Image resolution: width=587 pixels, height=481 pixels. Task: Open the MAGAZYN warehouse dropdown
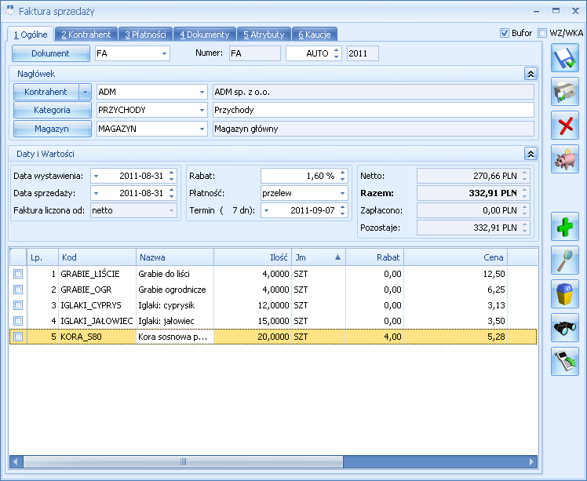(x=202, y=129)
